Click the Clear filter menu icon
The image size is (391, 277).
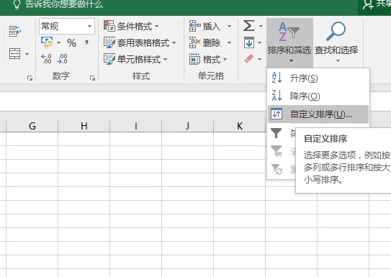point(277,151)
